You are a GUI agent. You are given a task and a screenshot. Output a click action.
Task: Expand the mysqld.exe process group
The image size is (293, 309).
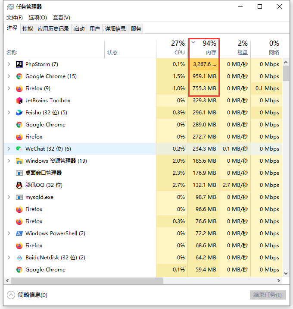point(9,197)
